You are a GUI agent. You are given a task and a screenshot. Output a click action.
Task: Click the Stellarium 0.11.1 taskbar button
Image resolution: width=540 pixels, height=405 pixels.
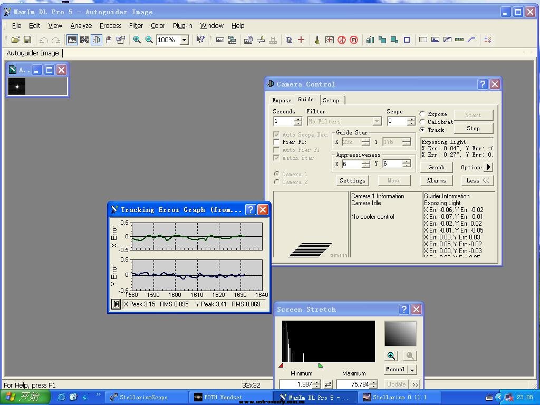(x=399, y=397)
